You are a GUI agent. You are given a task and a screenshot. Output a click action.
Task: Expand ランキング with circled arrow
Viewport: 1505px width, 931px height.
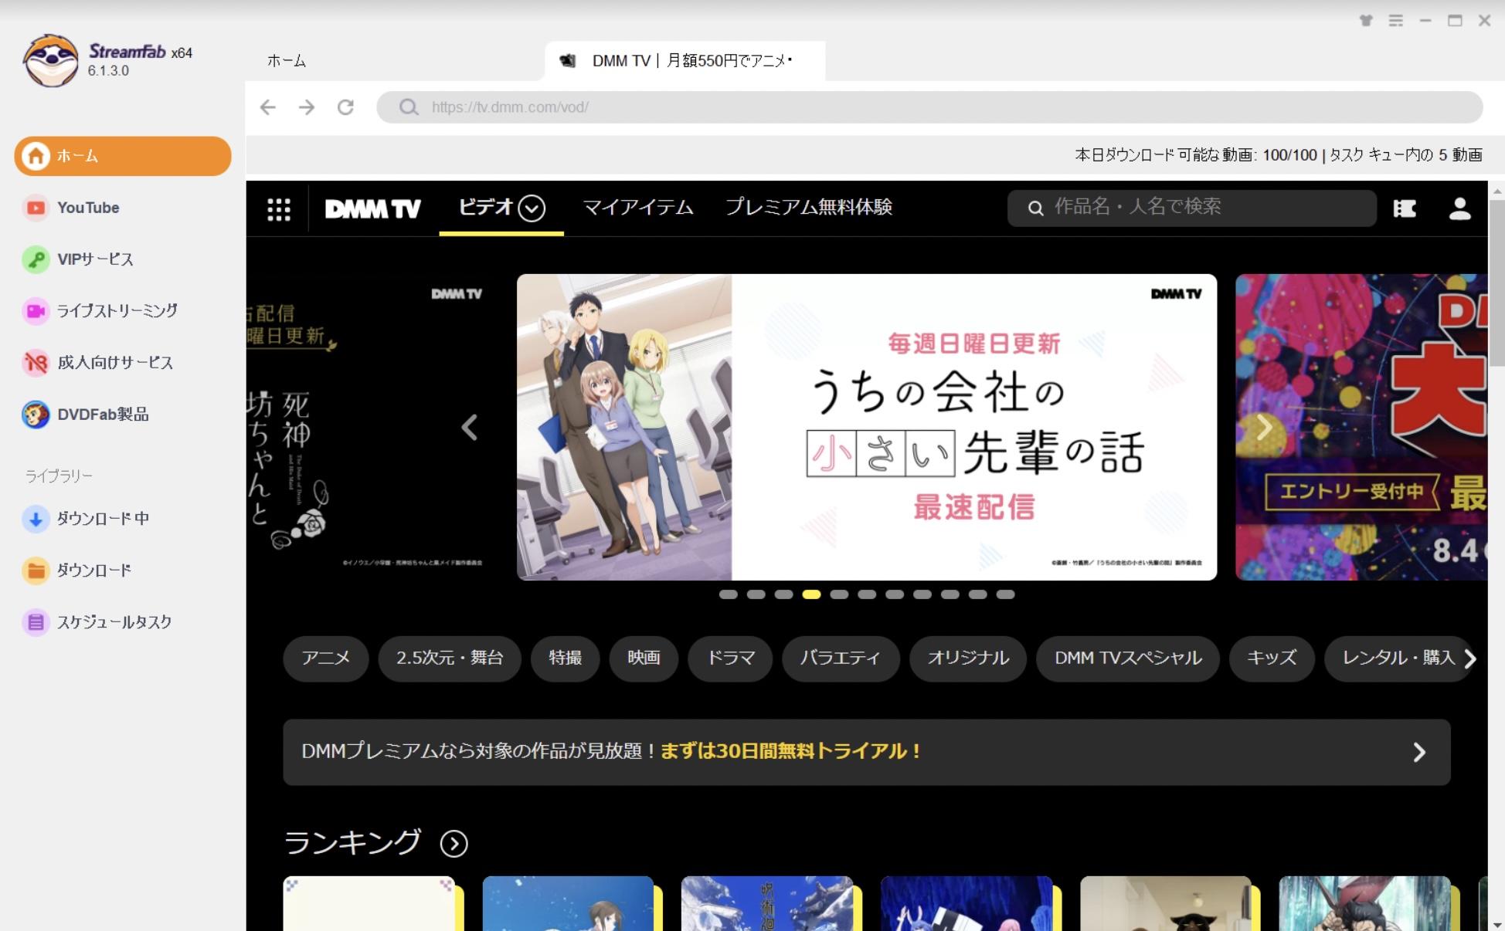[454, 844]
